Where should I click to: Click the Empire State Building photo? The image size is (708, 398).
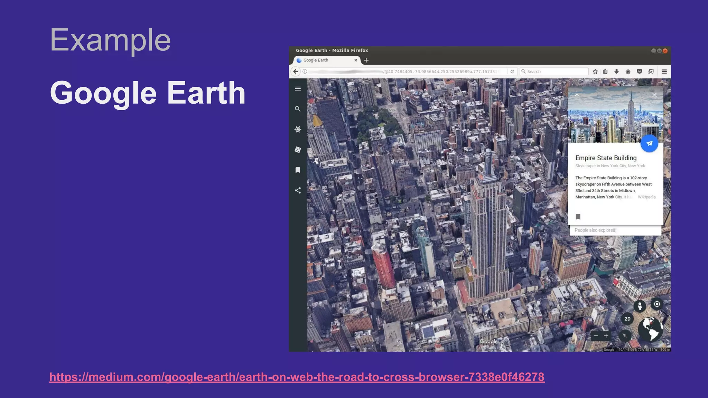point(615,114)
